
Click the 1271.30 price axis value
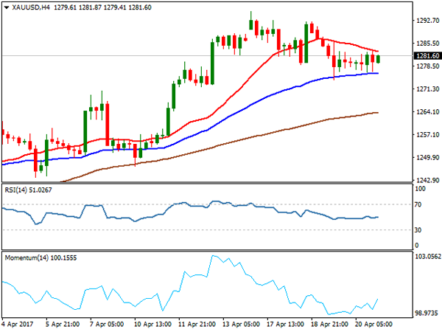click(427, 89)
